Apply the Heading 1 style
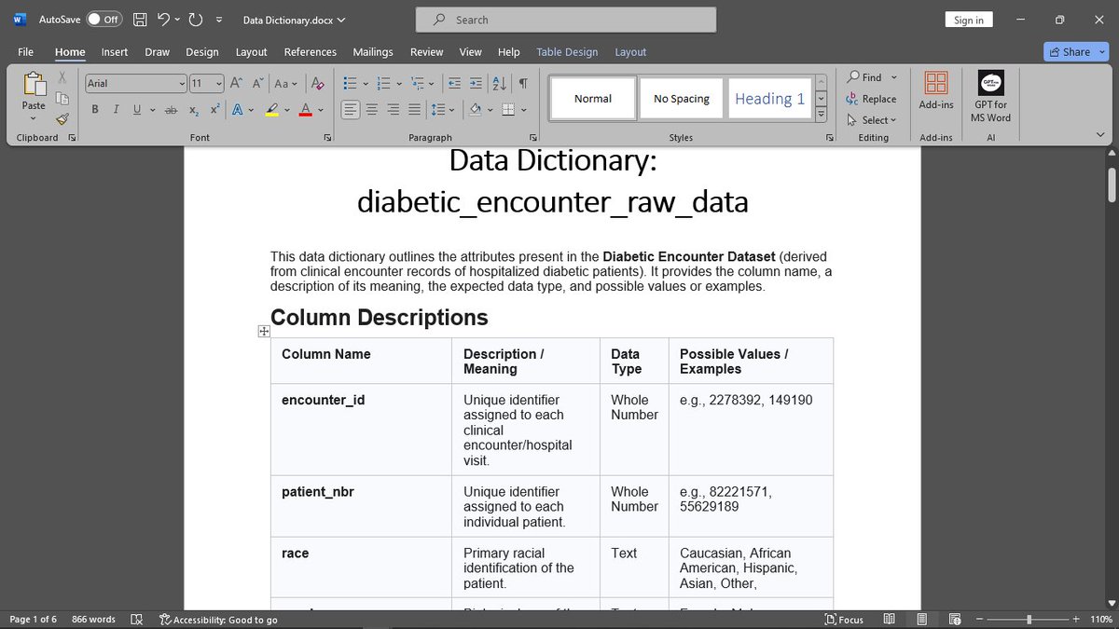 (x=769, y=99)
